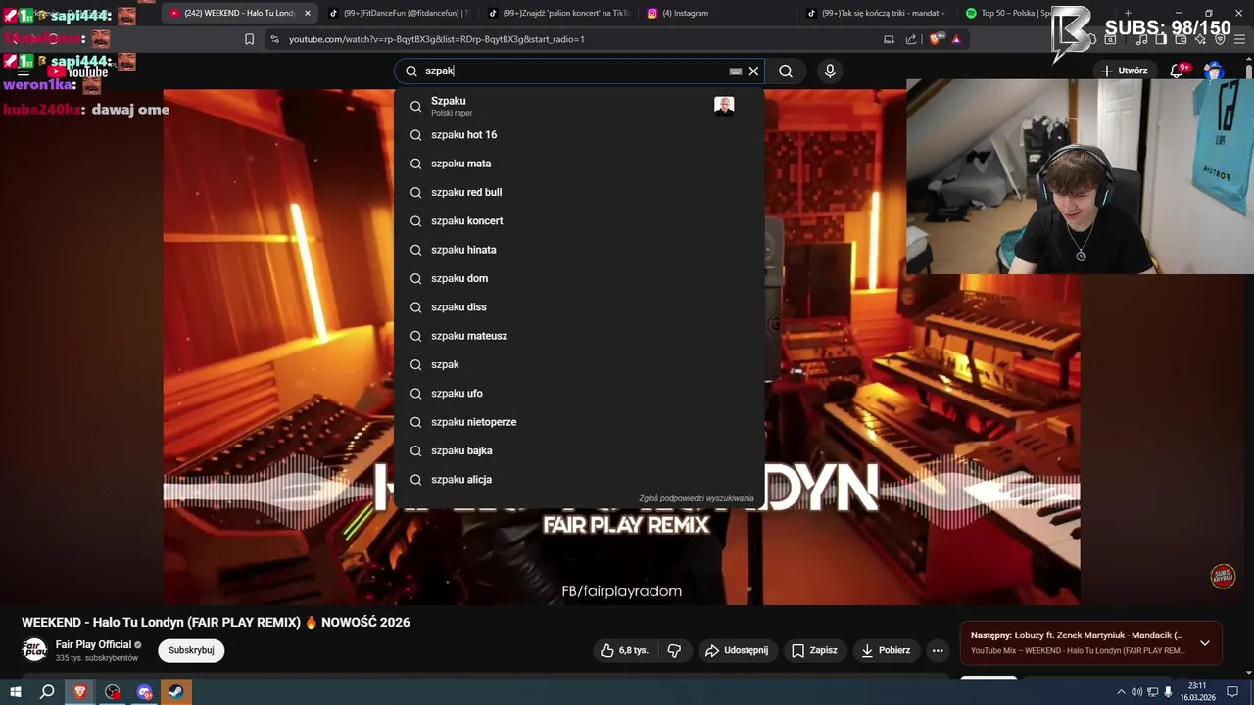Click the Discord taskbar icon
Image resolution: width=1254 pixels, height=705 pixels.
tap(145, 692)
